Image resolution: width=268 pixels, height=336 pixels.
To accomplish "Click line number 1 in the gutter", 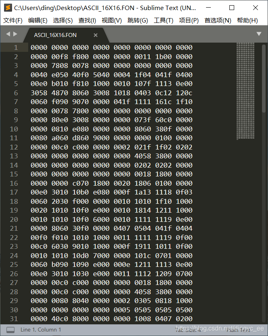I will click(x=16, y=47).
